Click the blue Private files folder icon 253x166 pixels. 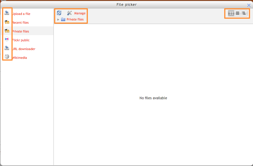(63, 19)
